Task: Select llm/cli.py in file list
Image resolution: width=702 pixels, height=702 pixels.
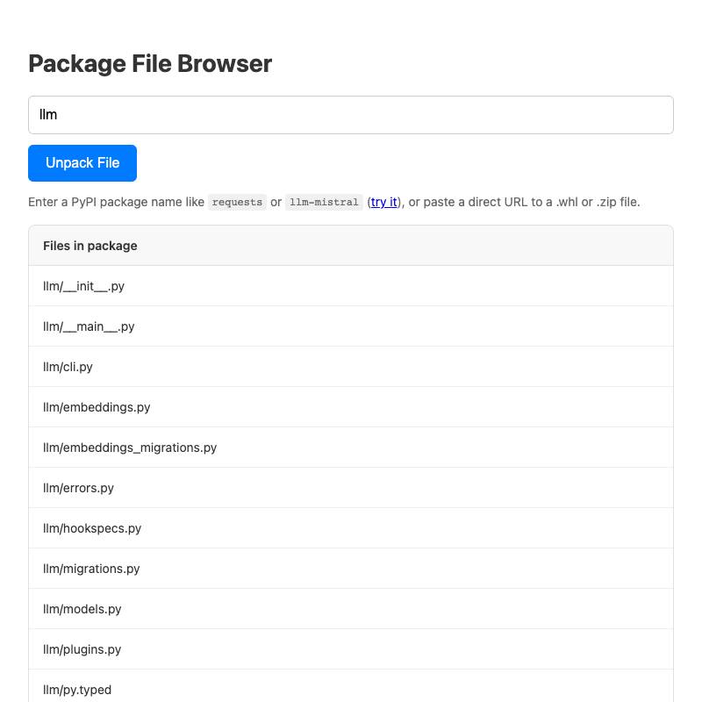Action: (68, 367)
